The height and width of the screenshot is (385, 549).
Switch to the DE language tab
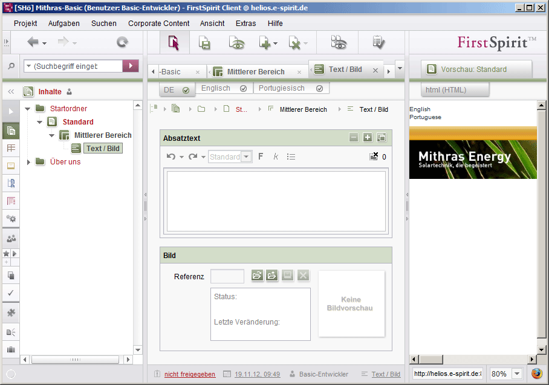[177, 90]
